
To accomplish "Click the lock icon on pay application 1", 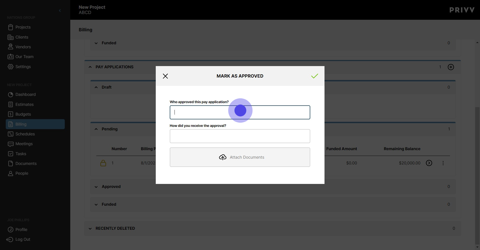I will tap(103, 163).
